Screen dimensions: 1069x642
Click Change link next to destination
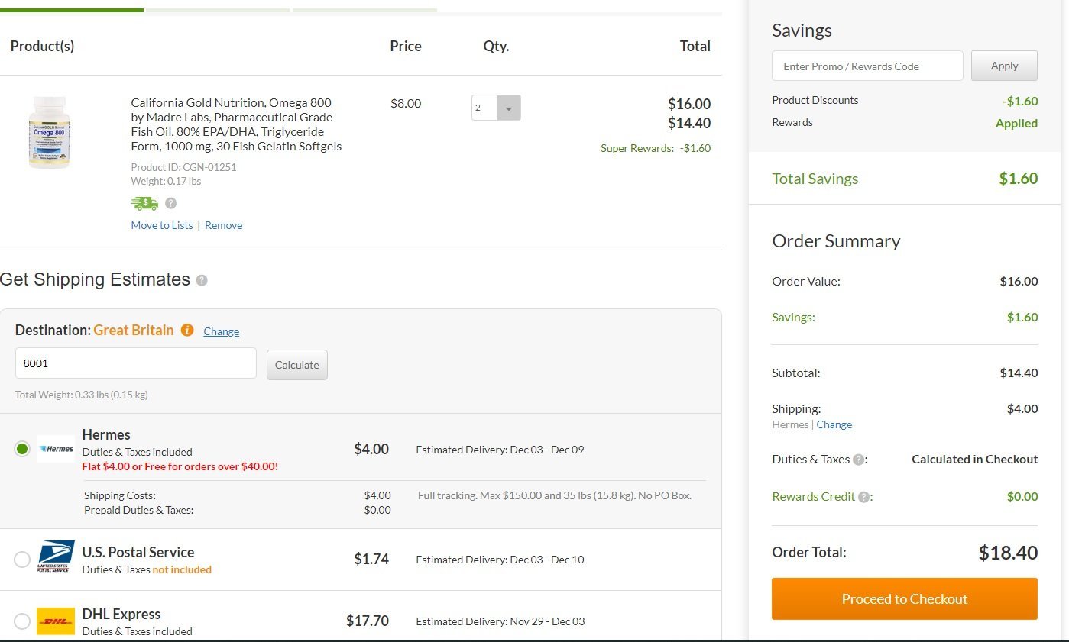[x=221, y=331]
